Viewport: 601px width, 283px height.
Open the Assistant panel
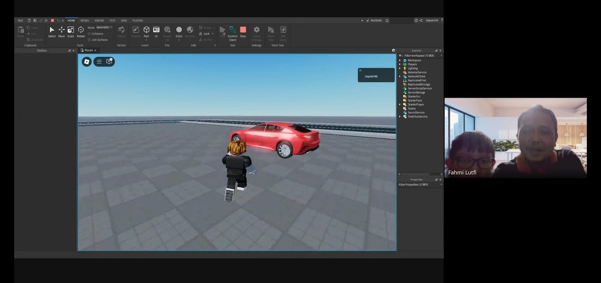click(x=374, y=20)
